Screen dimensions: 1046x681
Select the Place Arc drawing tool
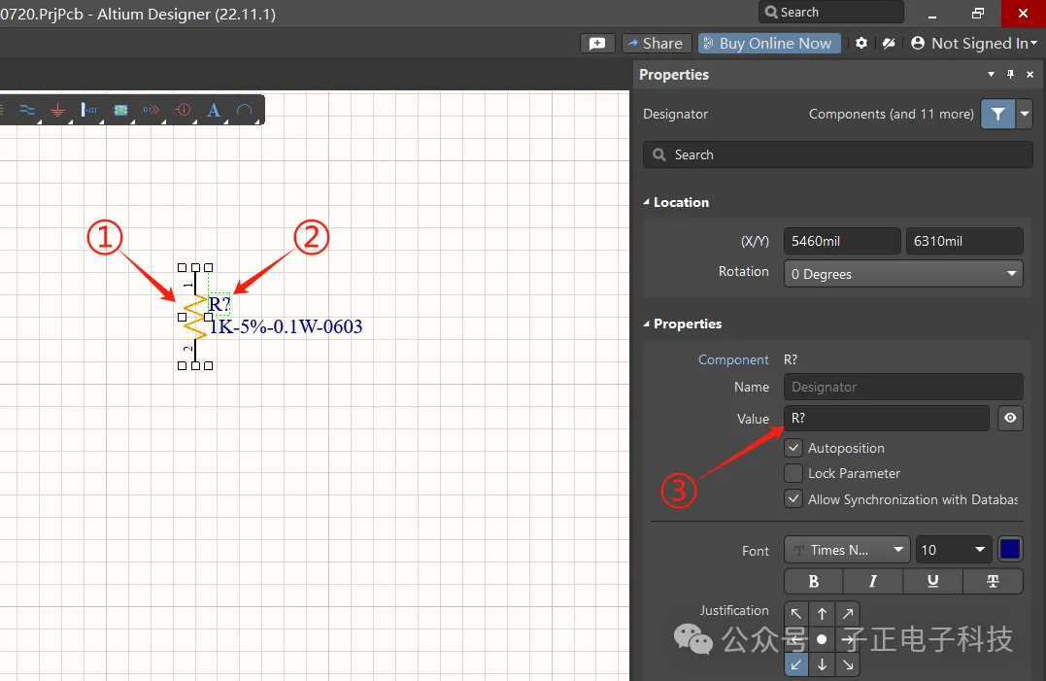pyautogui.click(x=245, y=110)
